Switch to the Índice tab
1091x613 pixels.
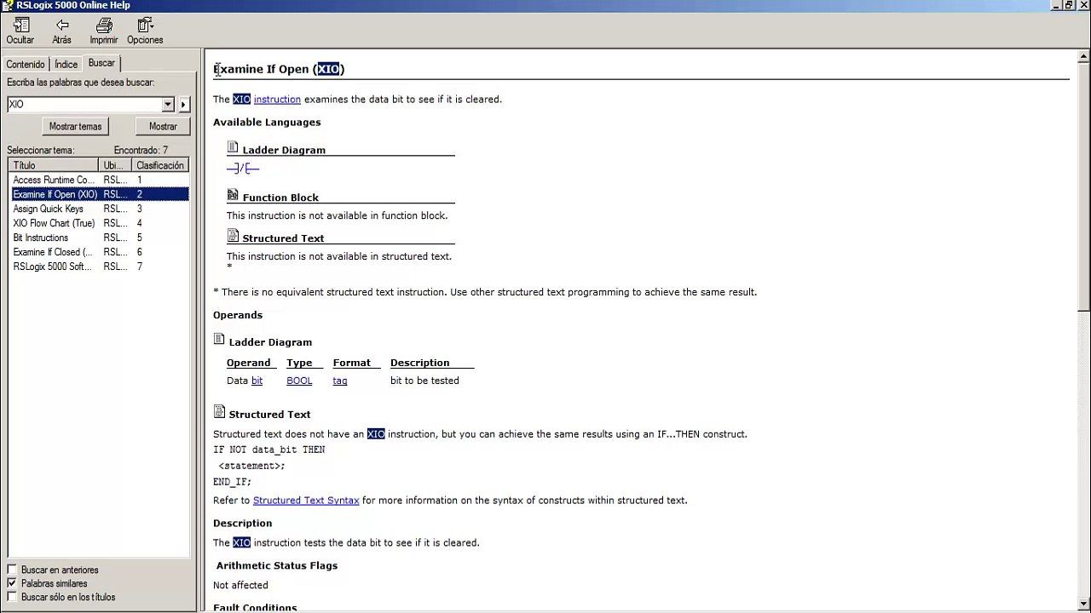[x=66, y=65]
